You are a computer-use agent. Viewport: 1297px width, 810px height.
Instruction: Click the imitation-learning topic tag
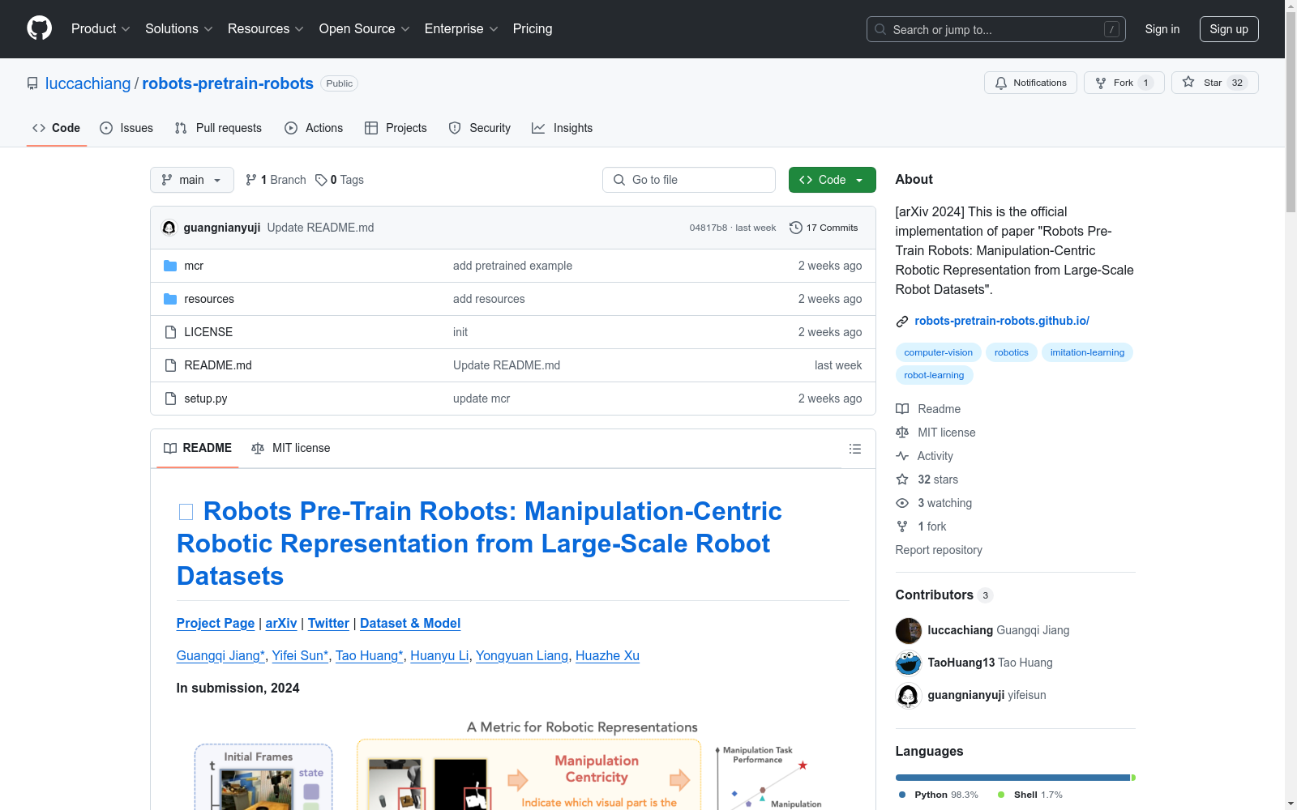point(1087,352)
